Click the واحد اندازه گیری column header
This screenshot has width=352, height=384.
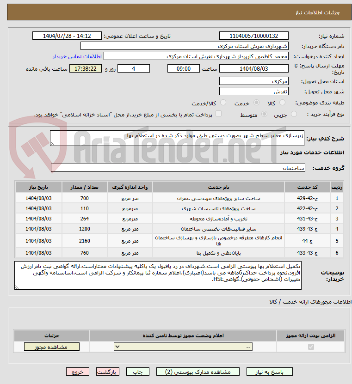tap(130, 187)
